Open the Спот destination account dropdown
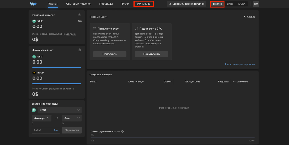 [72, 118]
